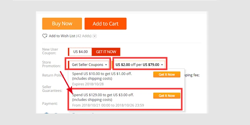Click the Expires 2018/10/28 text

tap(88, 84)
